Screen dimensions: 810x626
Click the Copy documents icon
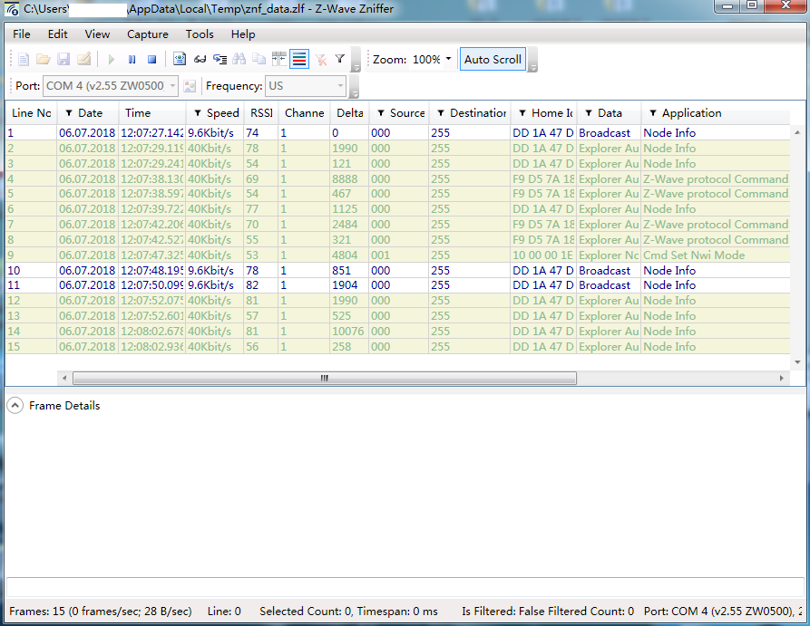(x=259, y=60)
